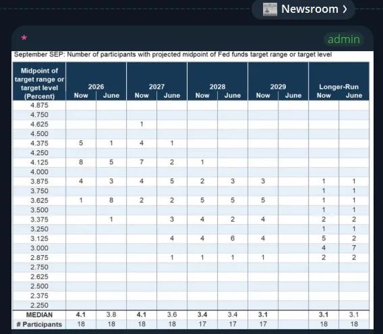Click the 17 participants count for 2029 Now
Image resolution: width=383 pixels, height=334 pixels.
pyautogui.click(x=263, y=324)
